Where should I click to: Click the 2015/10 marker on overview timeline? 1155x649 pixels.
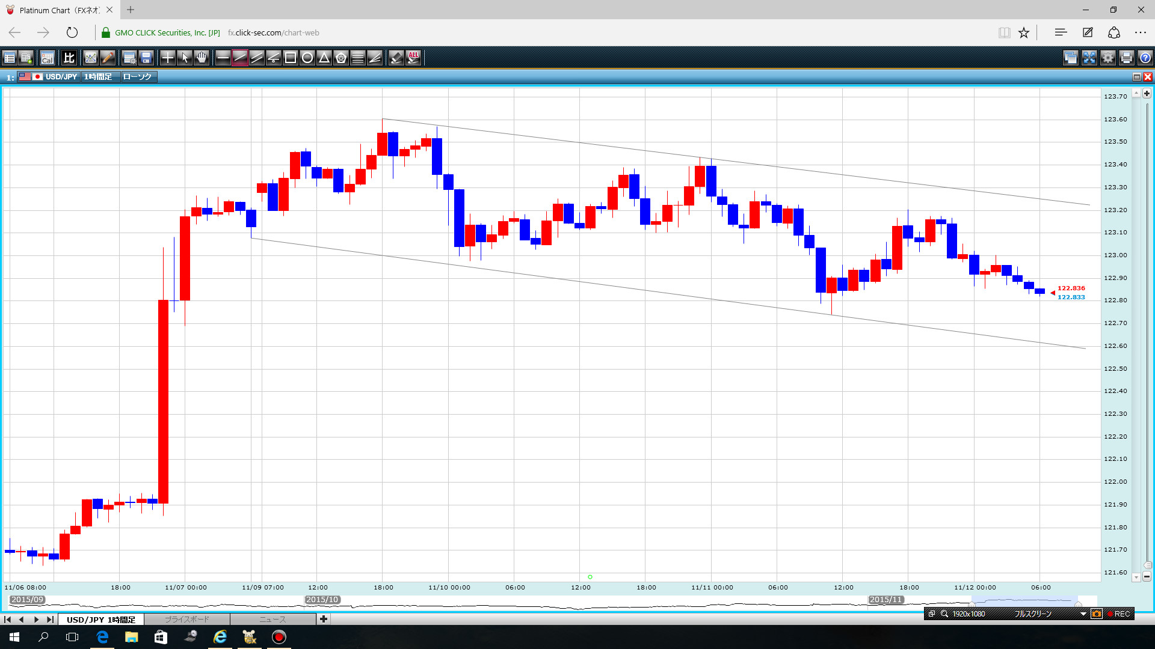pos(322,600)
